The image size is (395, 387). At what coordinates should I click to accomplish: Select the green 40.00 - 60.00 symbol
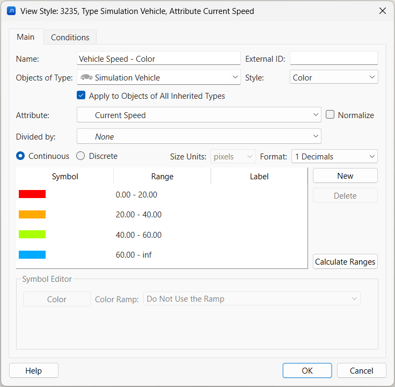click(32, 235)
